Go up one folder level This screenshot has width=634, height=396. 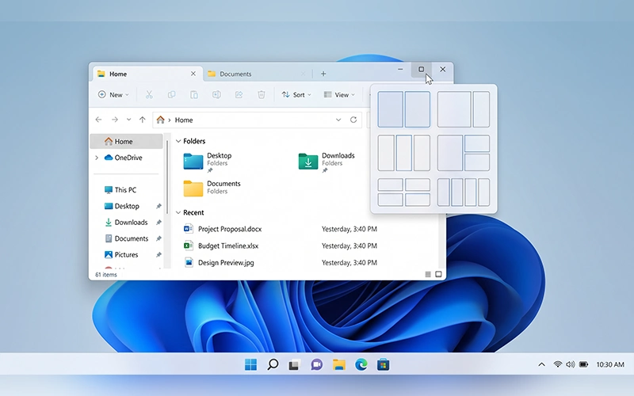pyautogui.click(x=143, y=120)
